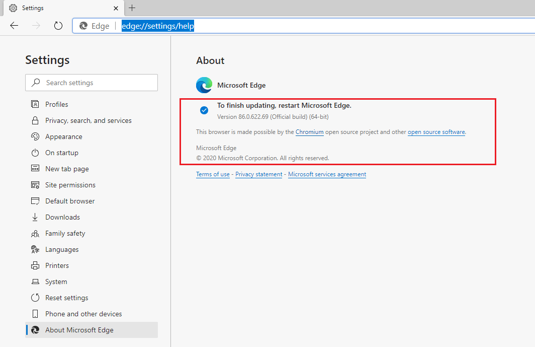Select Family safety section

[x=64, y=233]
